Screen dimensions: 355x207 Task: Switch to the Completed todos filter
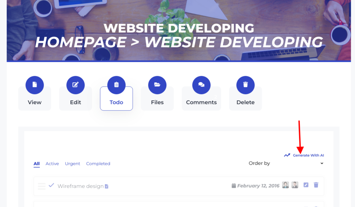coord(98,164)
